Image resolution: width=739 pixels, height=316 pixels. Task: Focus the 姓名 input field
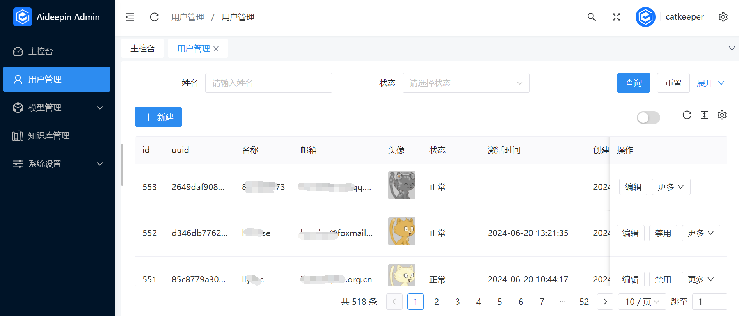269,83
